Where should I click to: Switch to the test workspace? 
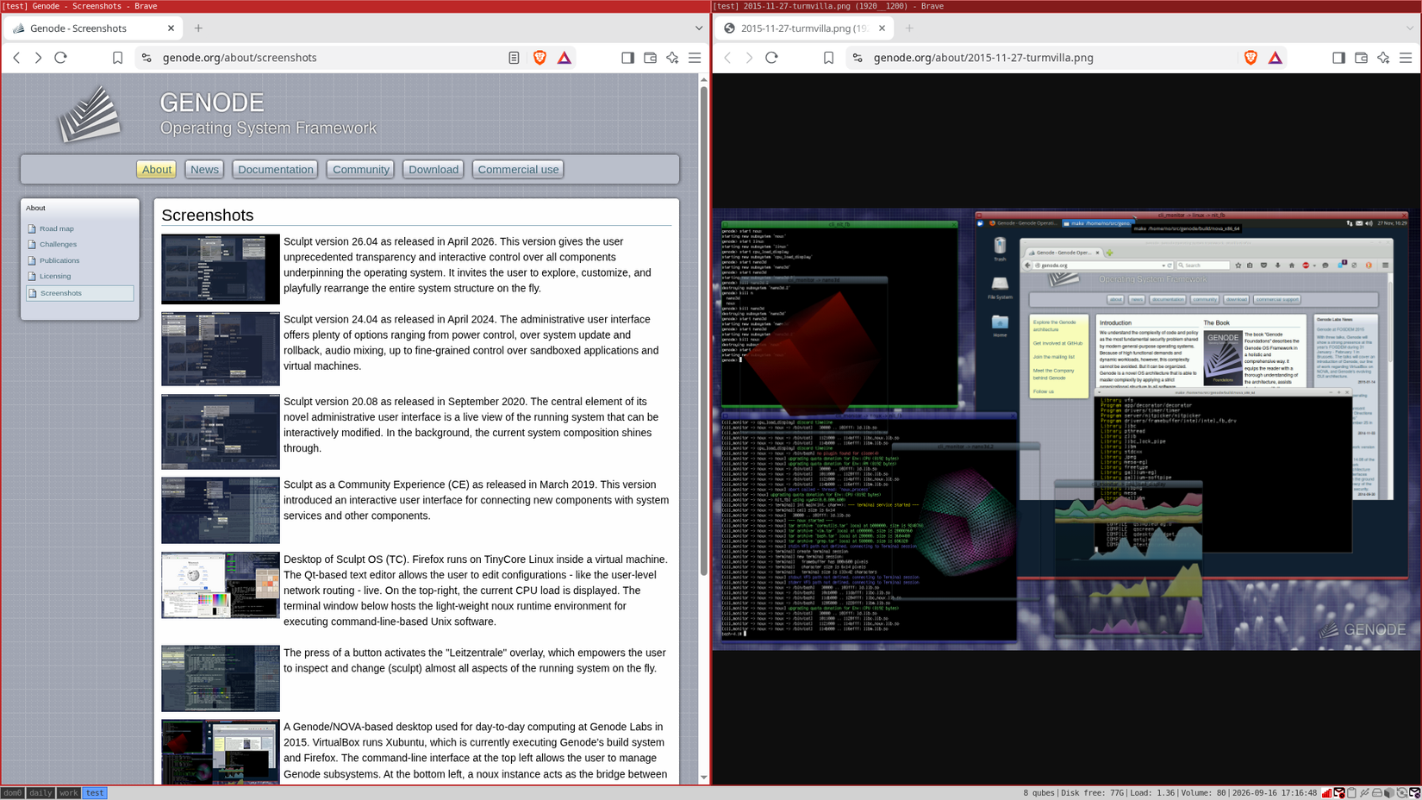coord(95,793)
